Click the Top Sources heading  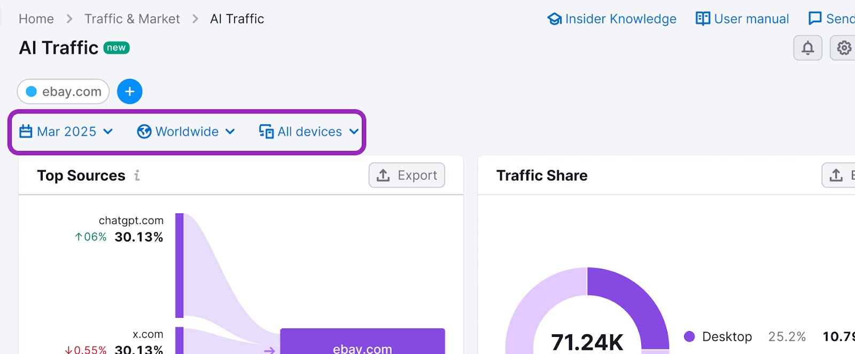(x=81, y=175)
